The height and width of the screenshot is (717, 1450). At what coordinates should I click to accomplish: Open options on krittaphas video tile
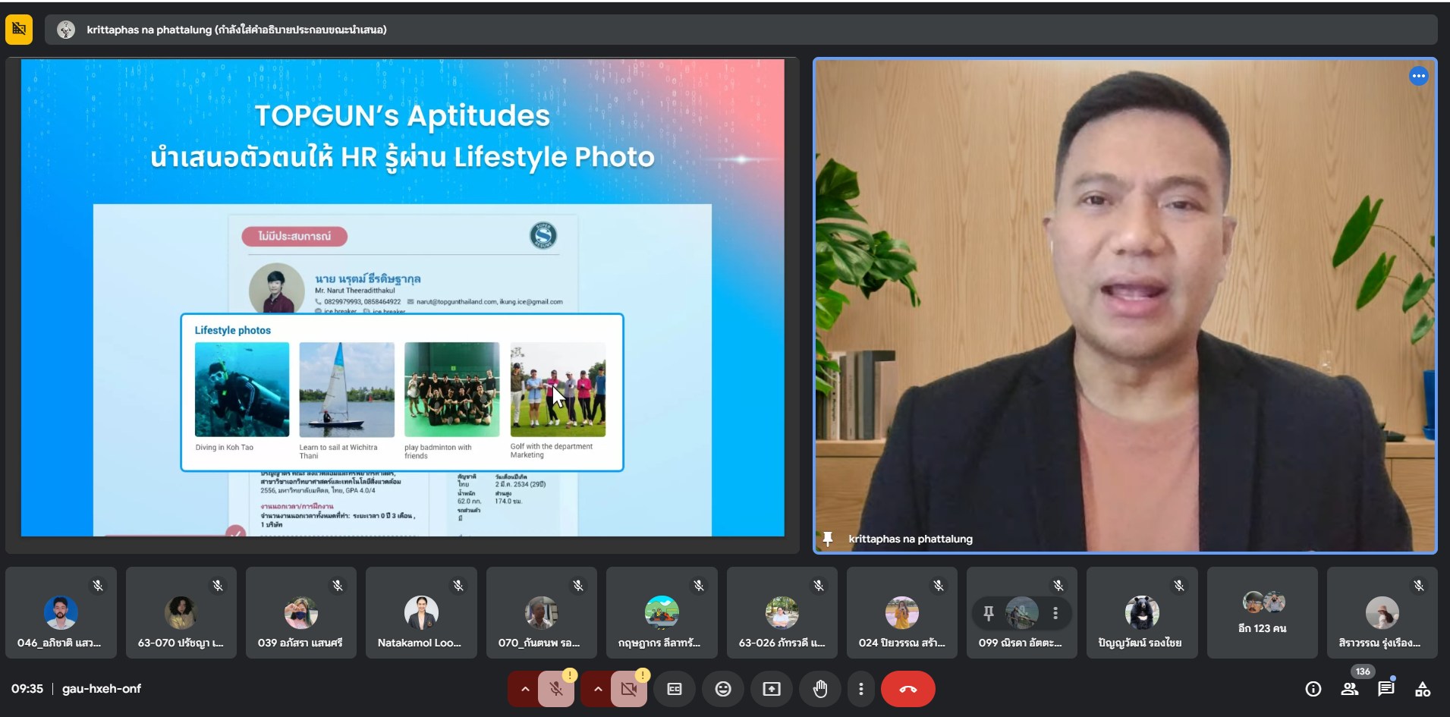point(1418,76)
